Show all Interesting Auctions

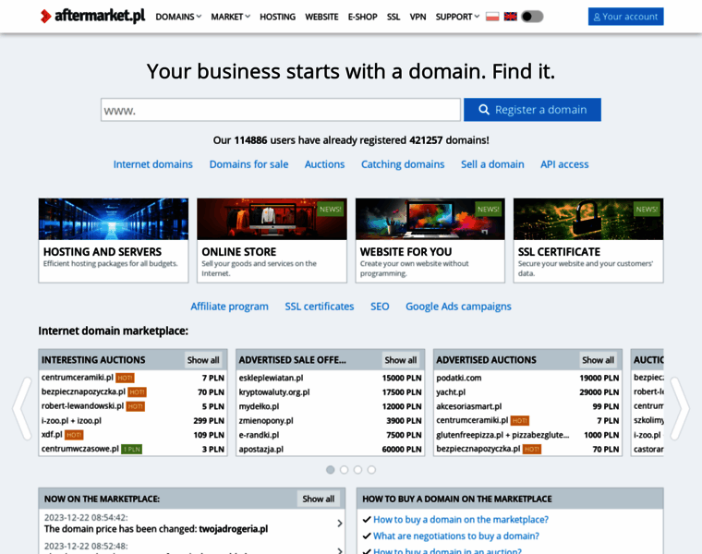click(203, 360)
